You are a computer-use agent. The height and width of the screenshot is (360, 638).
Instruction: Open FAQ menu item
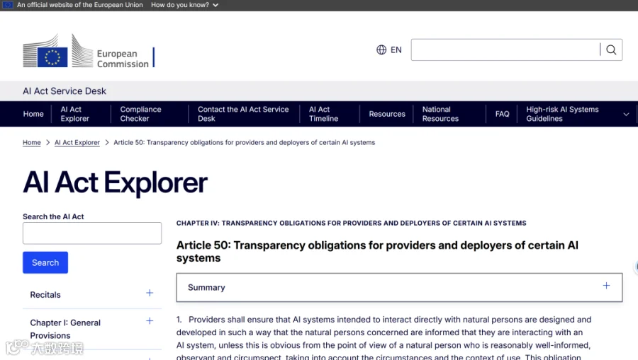pos(502,114)
